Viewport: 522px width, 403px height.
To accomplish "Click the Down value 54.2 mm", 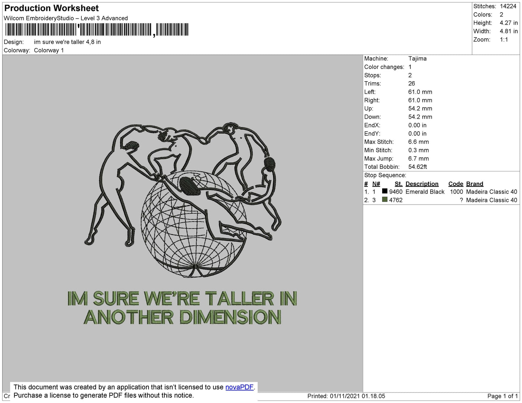I will coord(420,117).
